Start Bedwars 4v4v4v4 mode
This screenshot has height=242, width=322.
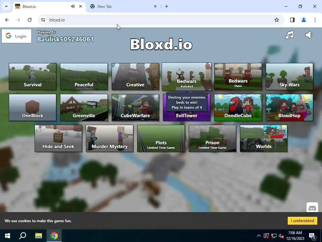point(186,77)
